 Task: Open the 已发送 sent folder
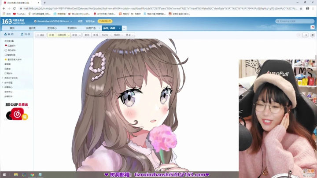(7, 69)
